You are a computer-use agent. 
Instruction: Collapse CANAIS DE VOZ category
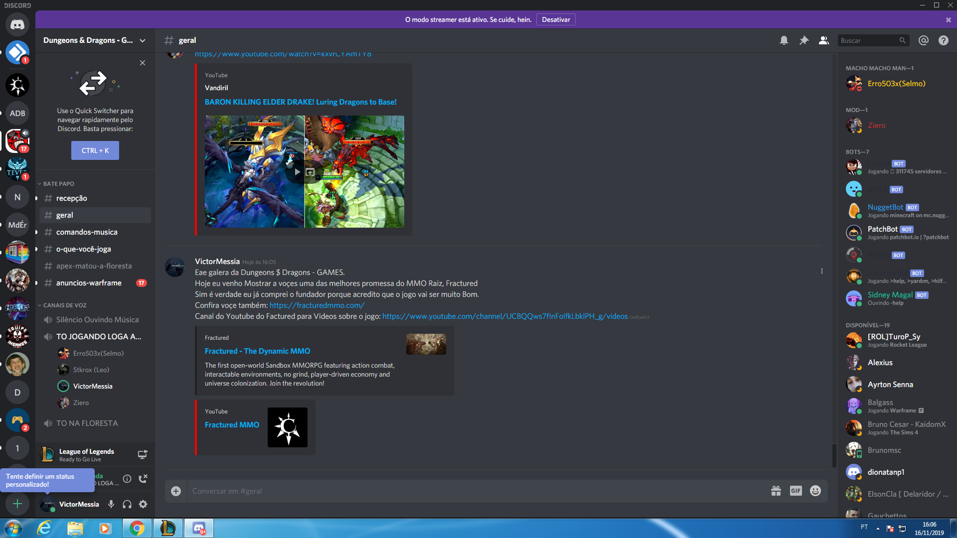coord(62,305)
